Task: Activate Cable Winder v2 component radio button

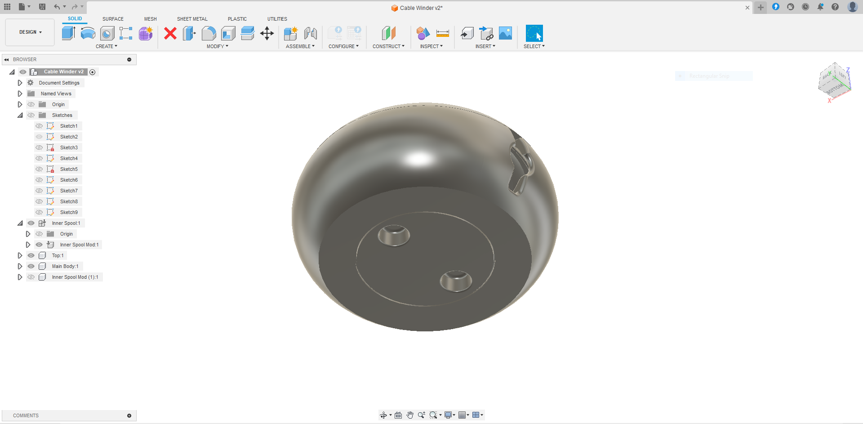Action: [93, 72]
